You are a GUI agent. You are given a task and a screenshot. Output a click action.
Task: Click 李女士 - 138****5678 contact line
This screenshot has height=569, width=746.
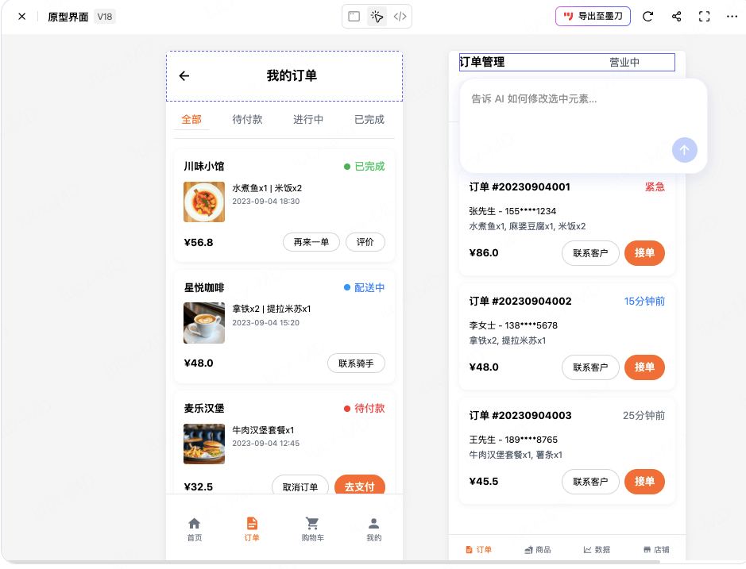(513, 325)
